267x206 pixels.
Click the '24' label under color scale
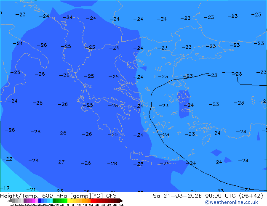tap(91, 205)
